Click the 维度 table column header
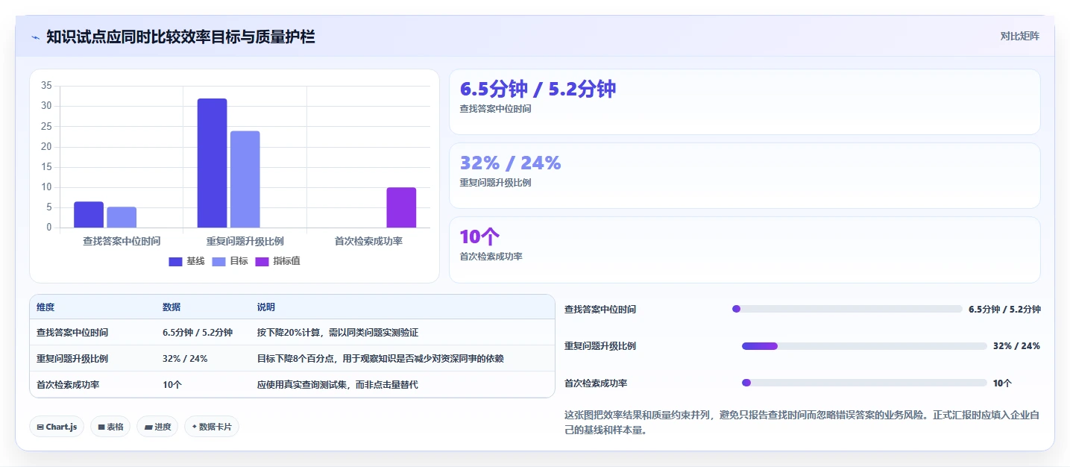The image size is (1070, 467). [x=45, y=307]
